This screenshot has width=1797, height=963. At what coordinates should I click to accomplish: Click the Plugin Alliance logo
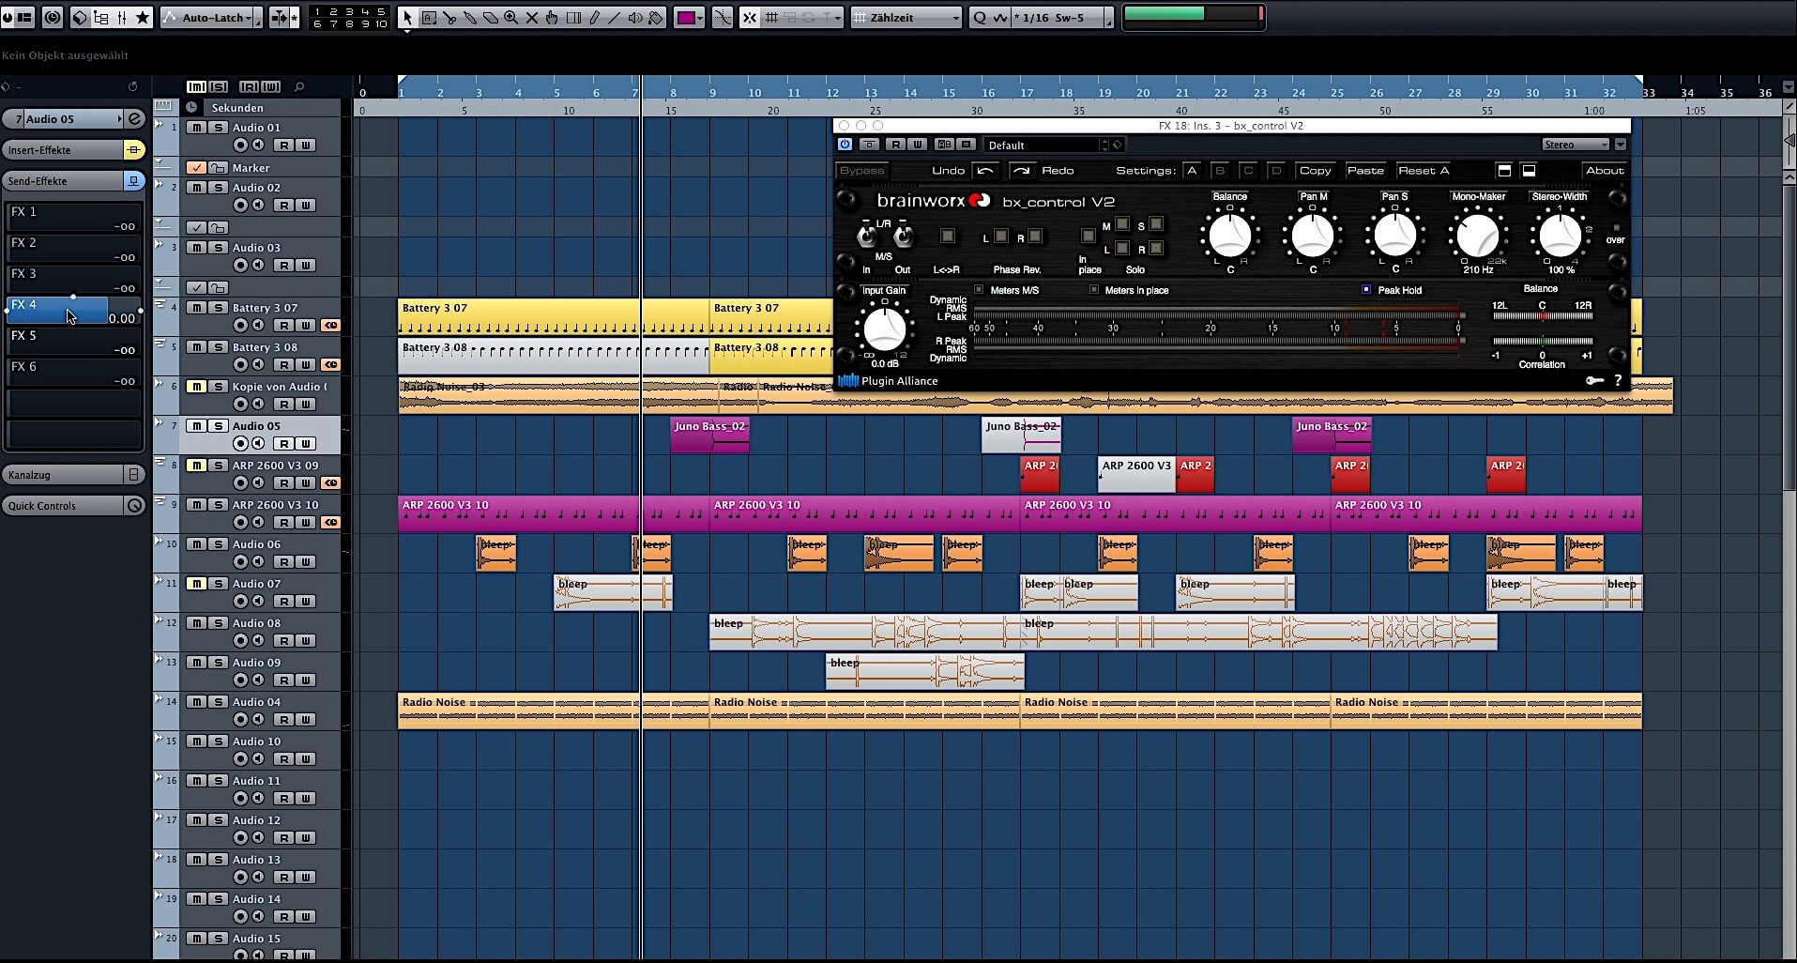point(888,380)
